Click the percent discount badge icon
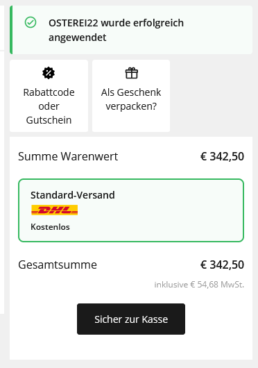The width and height of the screenshot is (258, 368). click(x=49, y=73)
